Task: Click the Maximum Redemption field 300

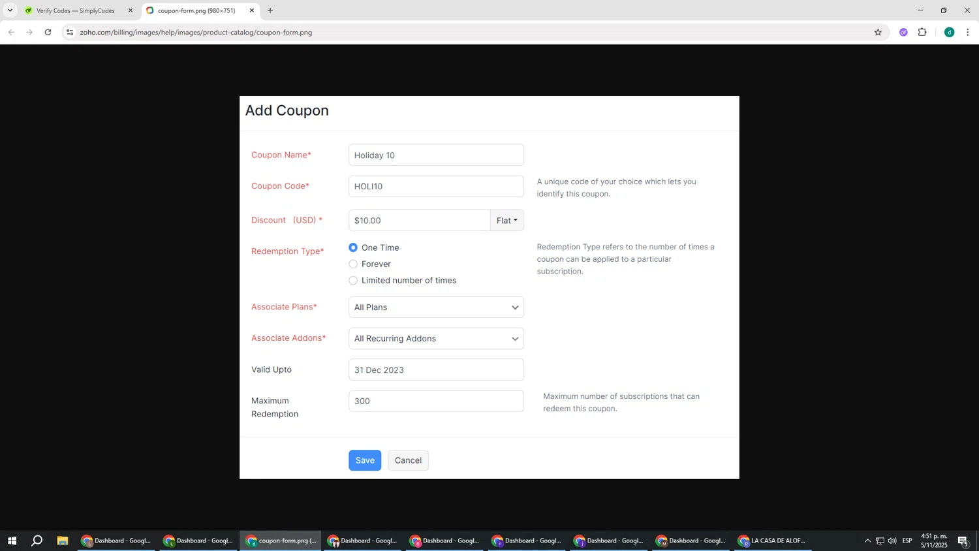Action: pos(436,401)
